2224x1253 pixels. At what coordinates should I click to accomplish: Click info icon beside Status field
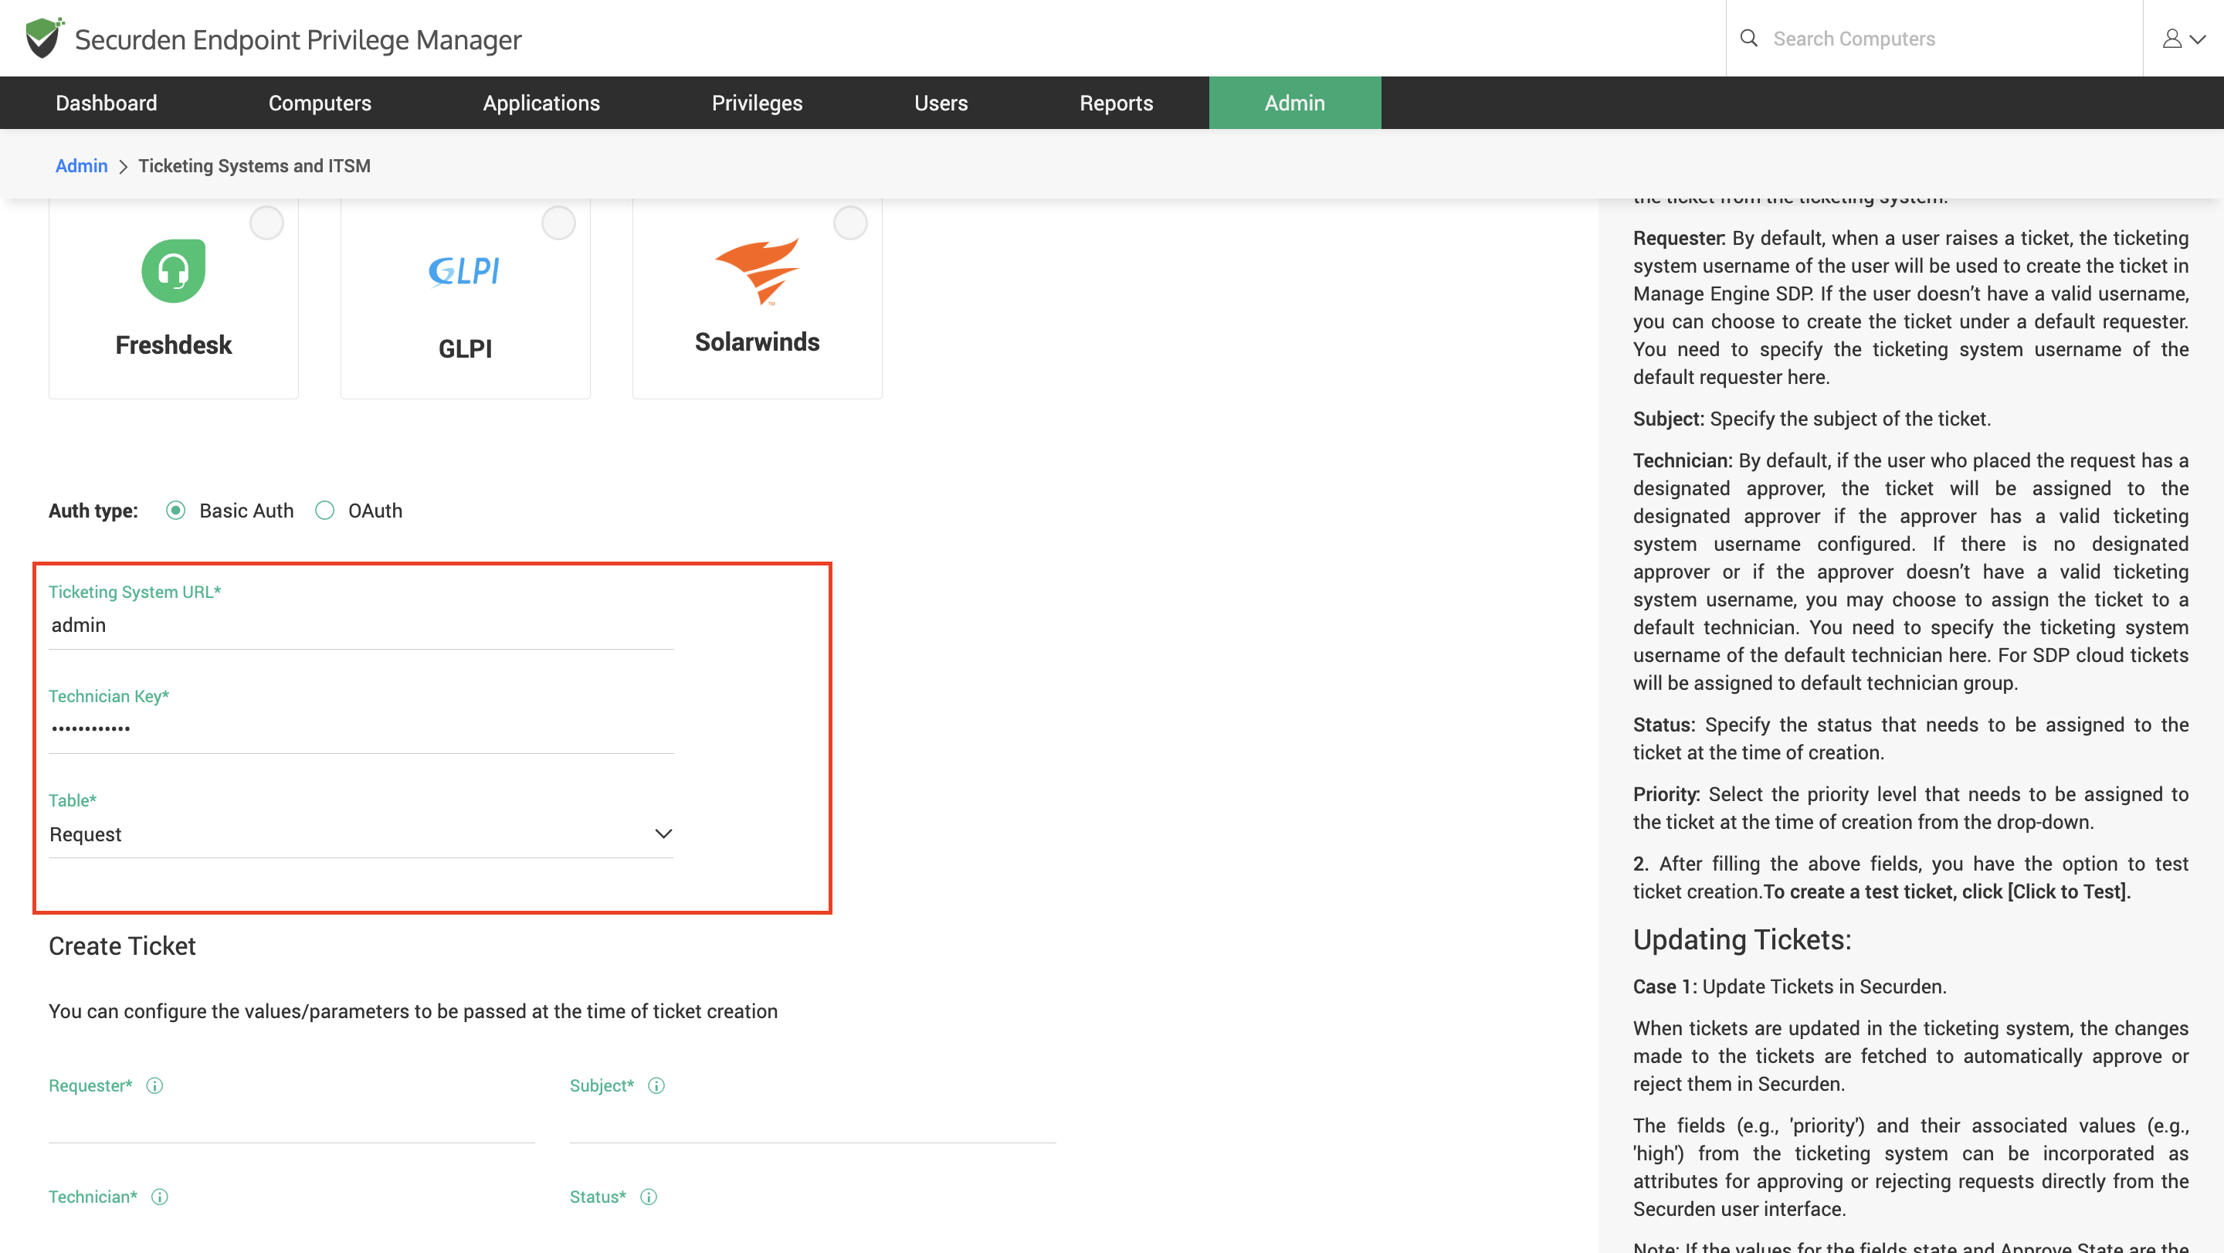[649, 1197]
